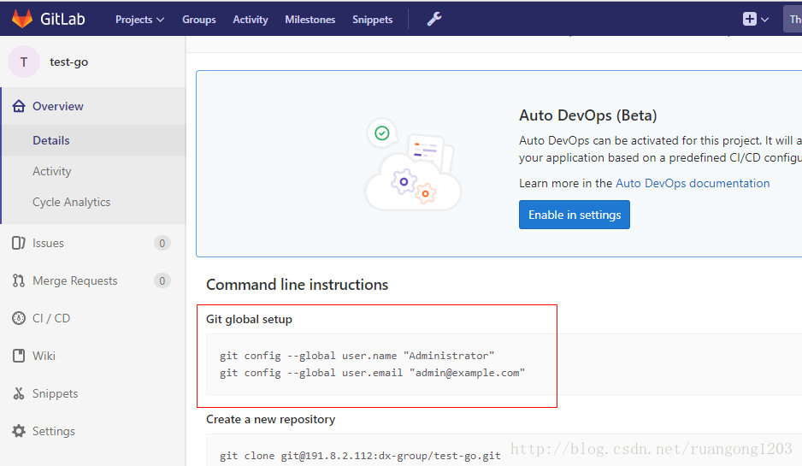Open Activity in the top navigation bar
Screen dimensions: 802x466
pos(251,20)
